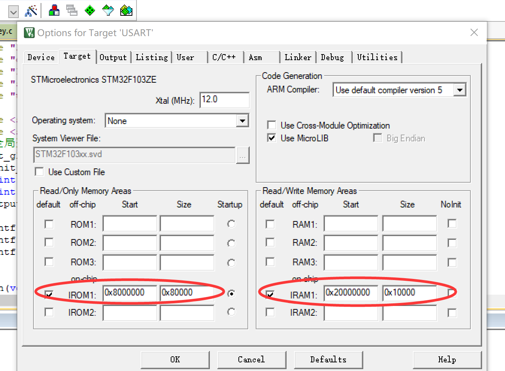Check the ROM2 default checkbox
The image size is (505, 371).
pos(49,242)
